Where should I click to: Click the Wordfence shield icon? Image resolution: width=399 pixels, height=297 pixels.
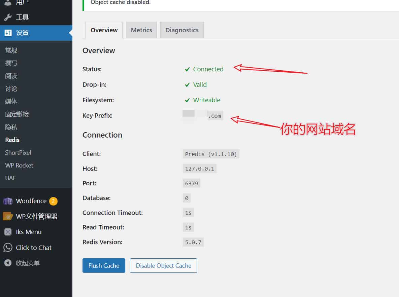pyautogui.click(x=8, y=201)
